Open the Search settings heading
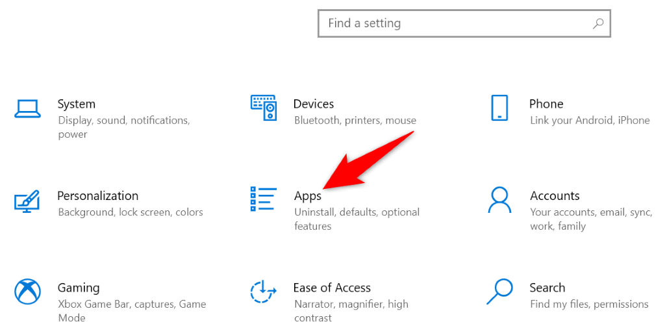 (x=547, y=288)
